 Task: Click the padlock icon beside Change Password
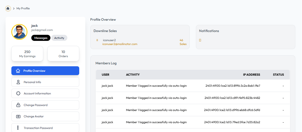18,105
